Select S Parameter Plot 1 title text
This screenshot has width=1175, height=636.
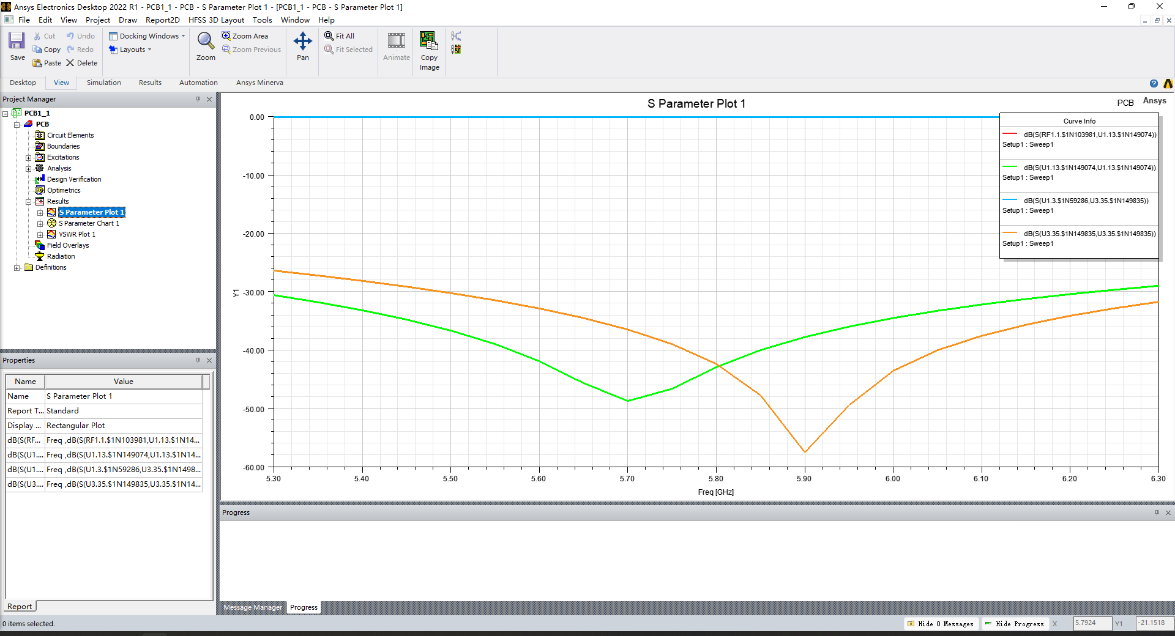click(x=696, y=104)
